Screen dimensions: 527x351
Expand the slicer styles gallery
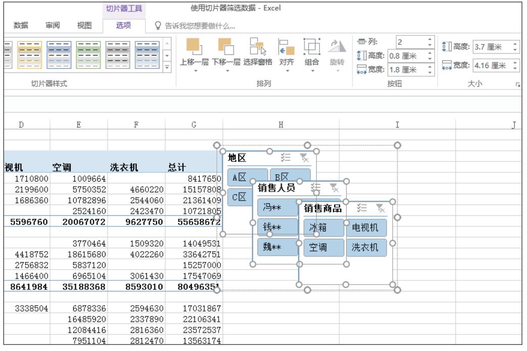[167, 67]
